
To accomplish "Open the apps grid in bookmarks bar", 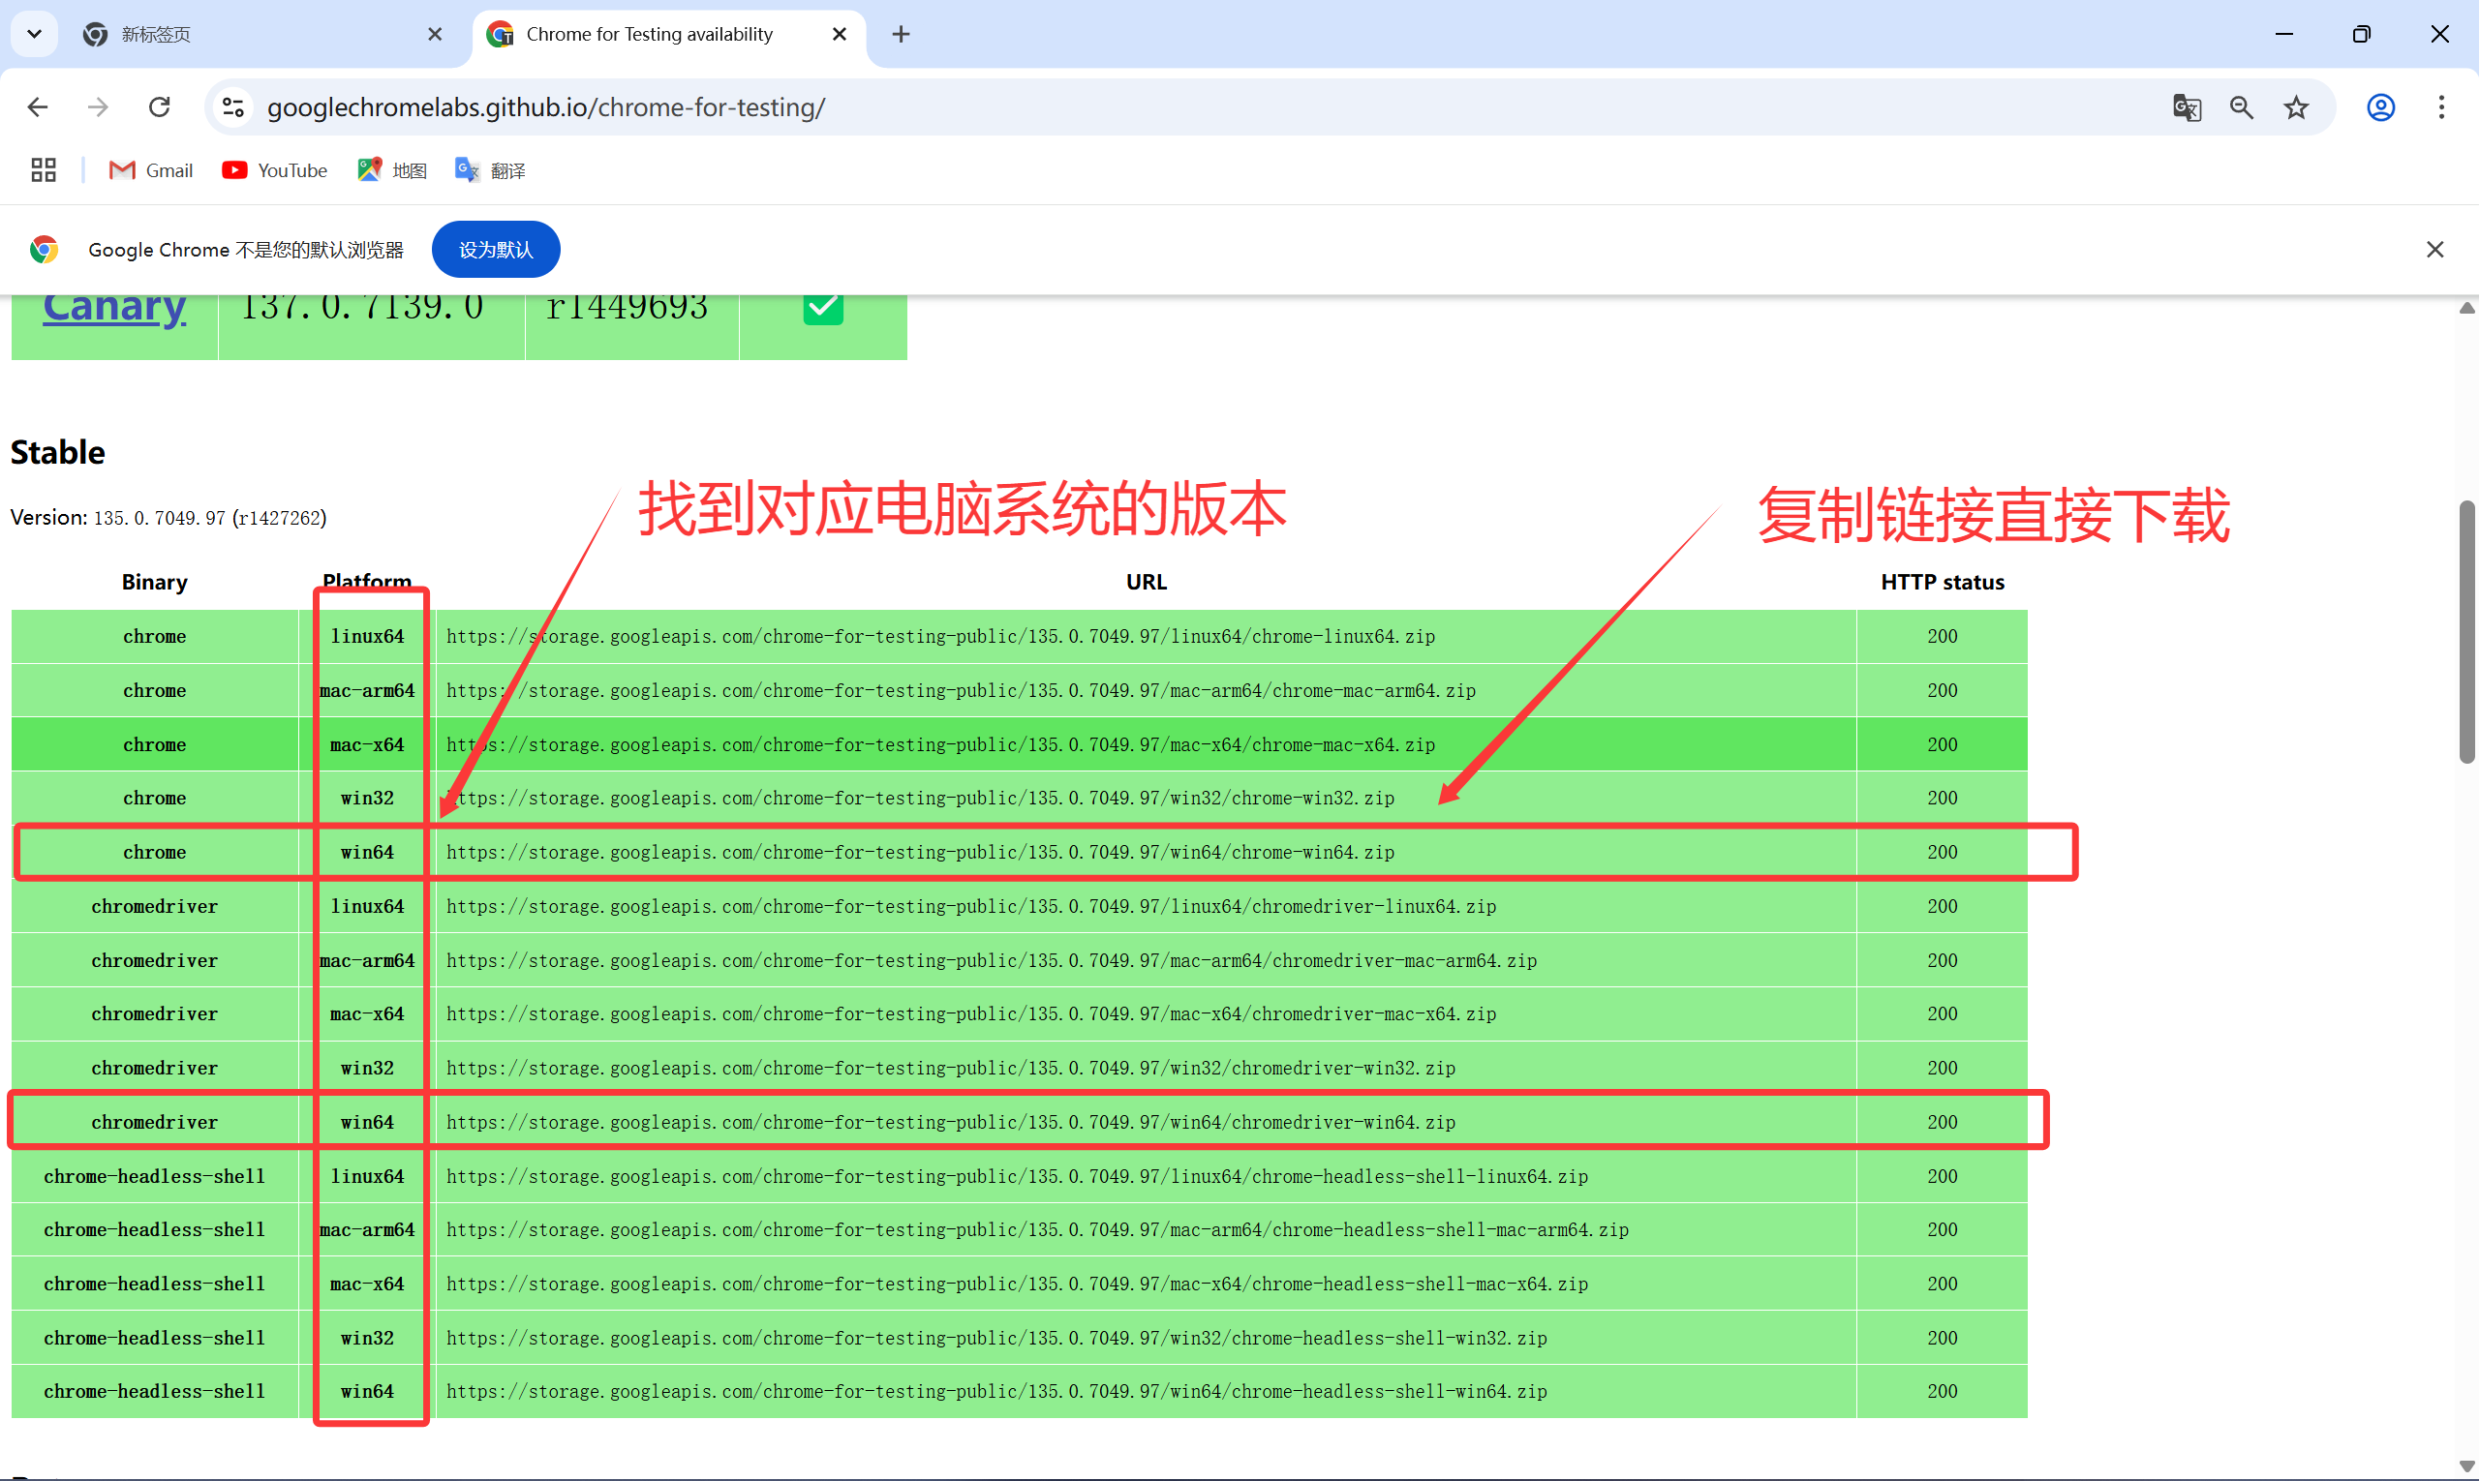I will pos(43,170).
